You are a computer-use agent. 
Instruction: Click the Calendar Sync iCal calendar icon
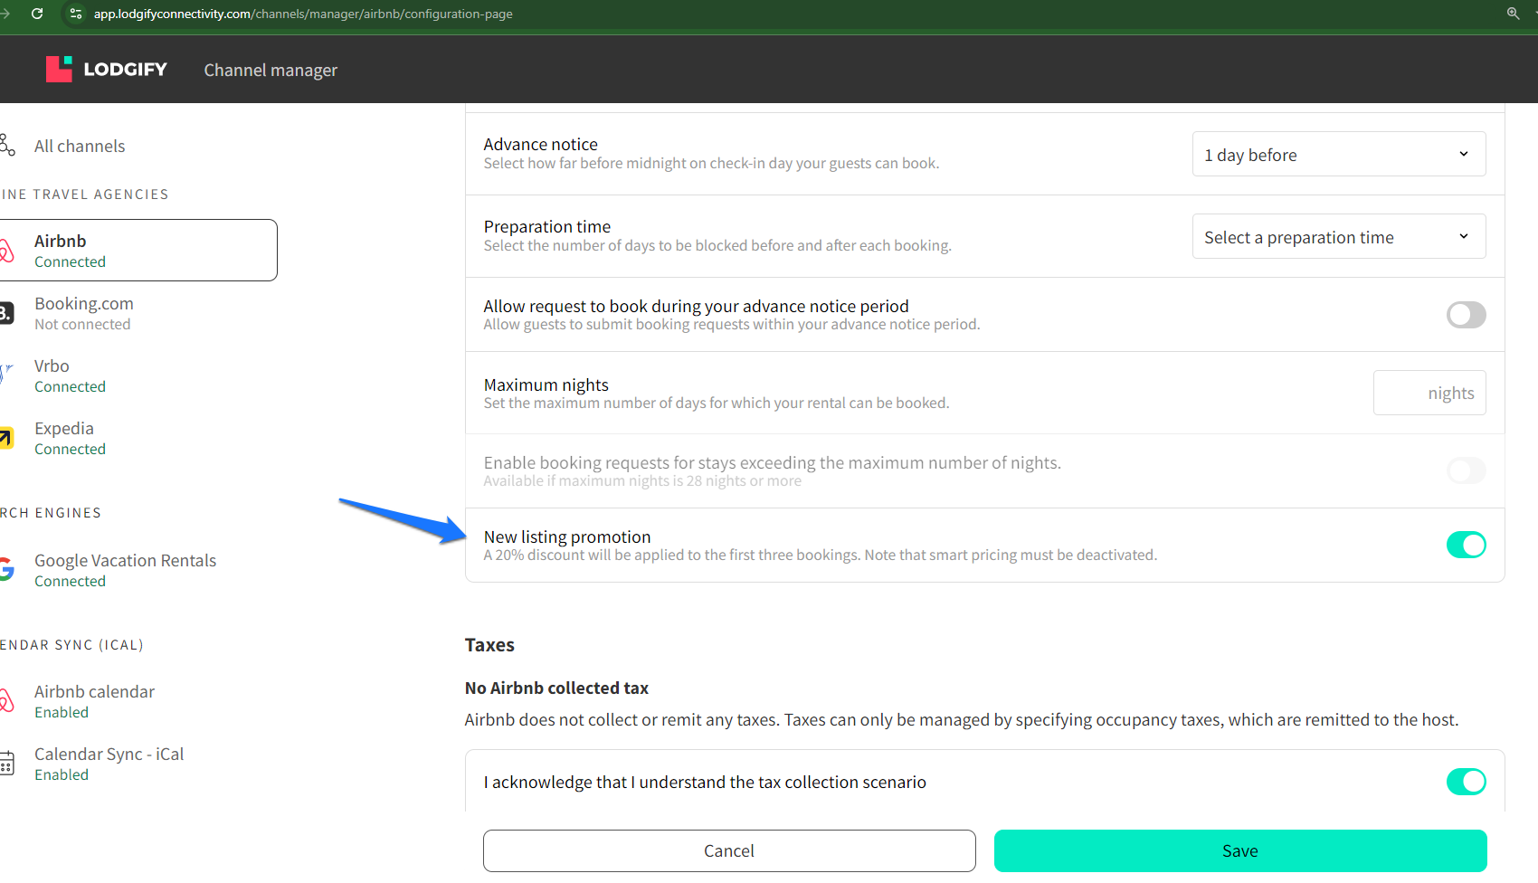tap(7, 764)
